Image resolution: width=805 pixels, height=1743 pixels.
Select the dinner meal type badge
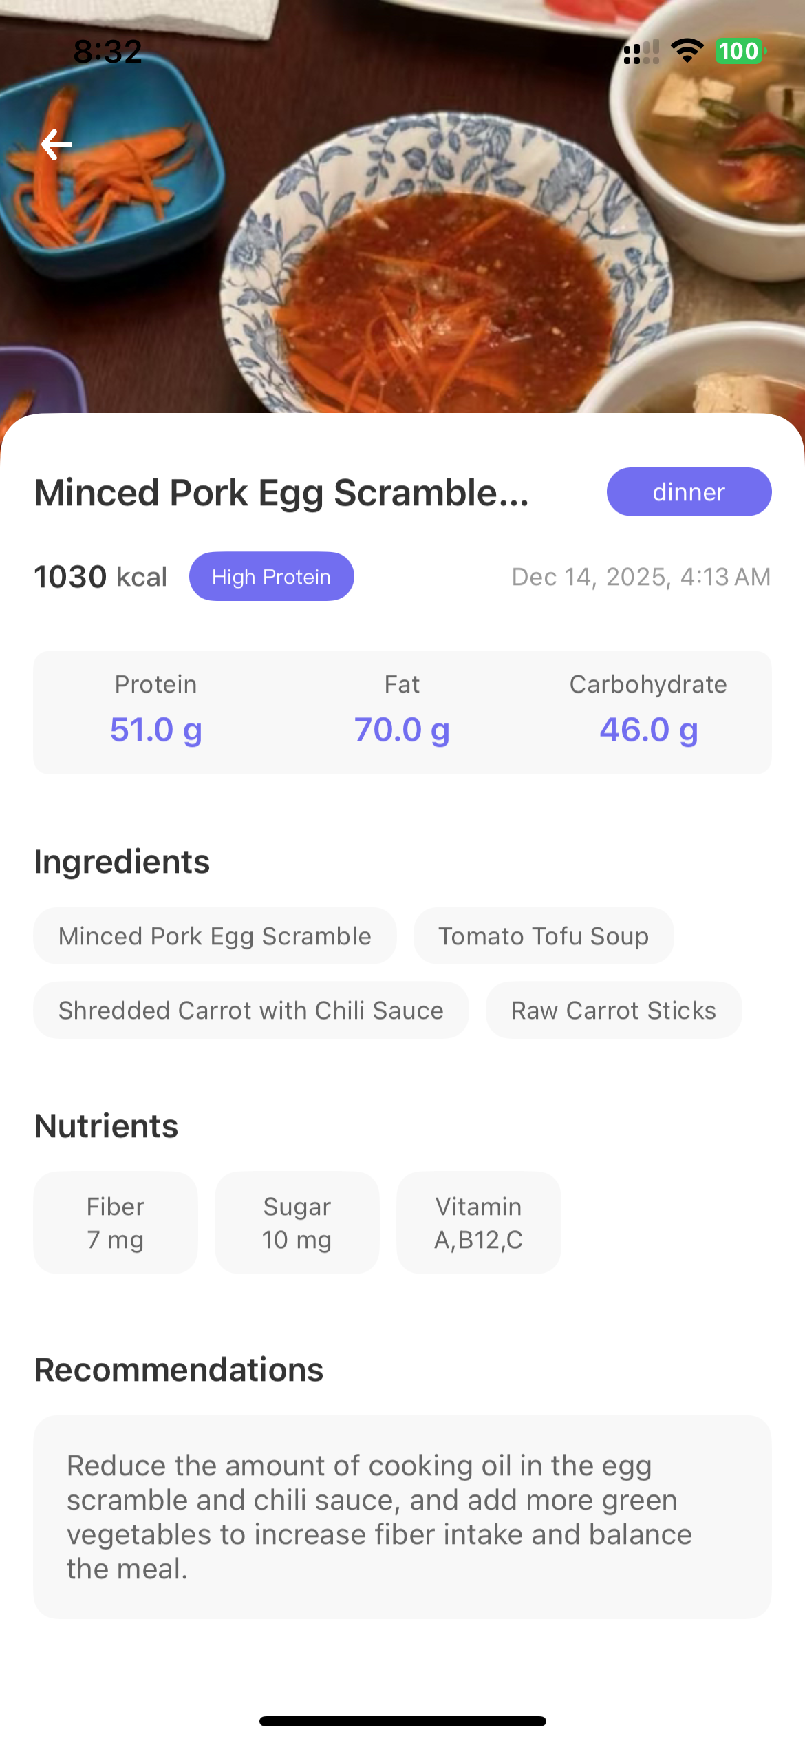click(x=689, y=492)
